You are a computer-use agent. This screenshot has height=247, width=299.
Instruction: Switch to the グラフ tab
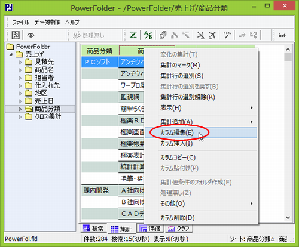179,229
